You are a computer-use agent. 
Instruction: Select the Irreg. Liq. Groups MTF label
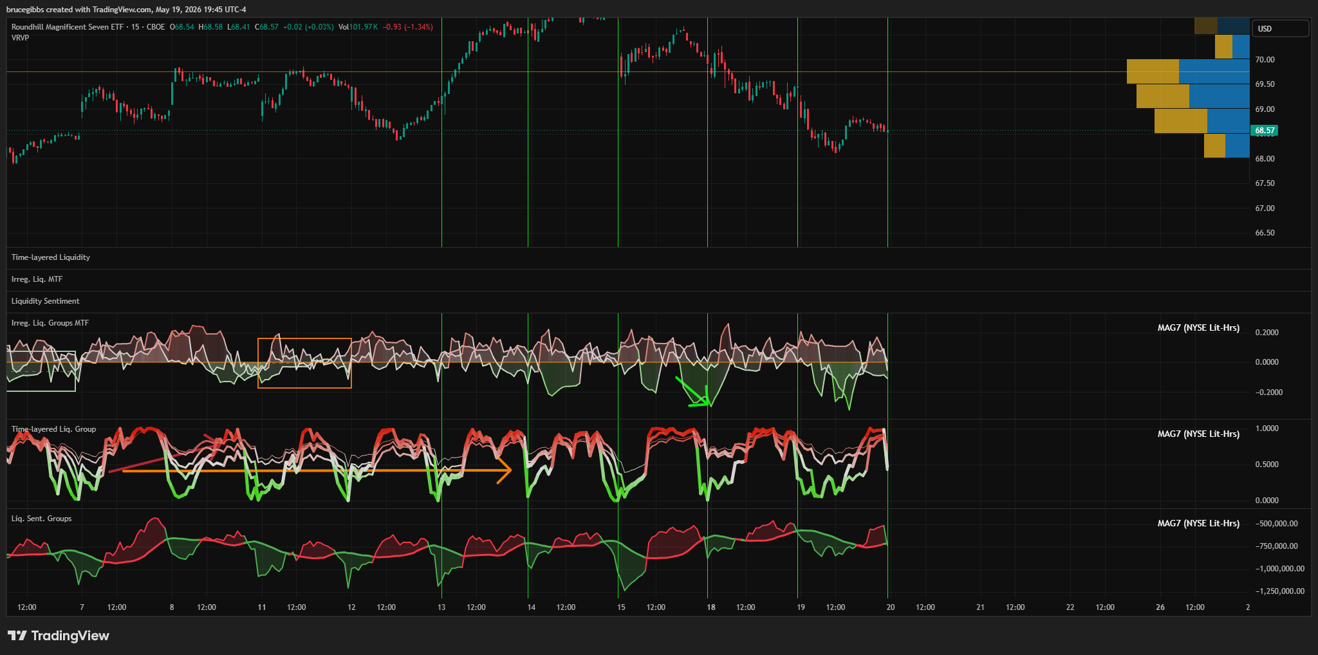(50, 323)
